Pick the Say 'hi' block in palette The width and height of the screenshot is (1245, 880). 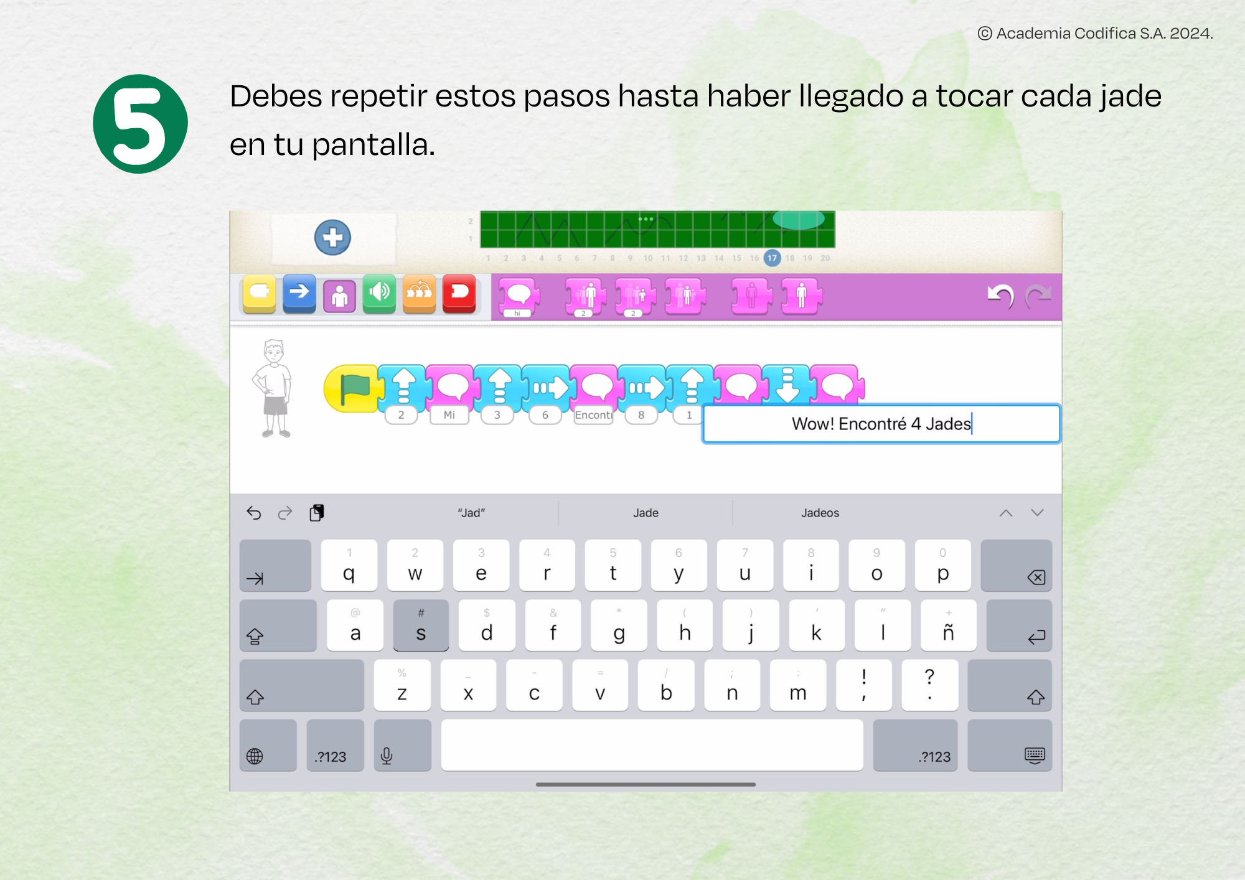518,297
